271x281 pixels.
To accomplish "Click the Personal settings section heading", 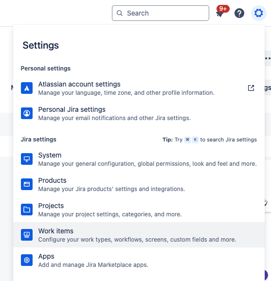I will pyautogui.click(x=46, y=69).
